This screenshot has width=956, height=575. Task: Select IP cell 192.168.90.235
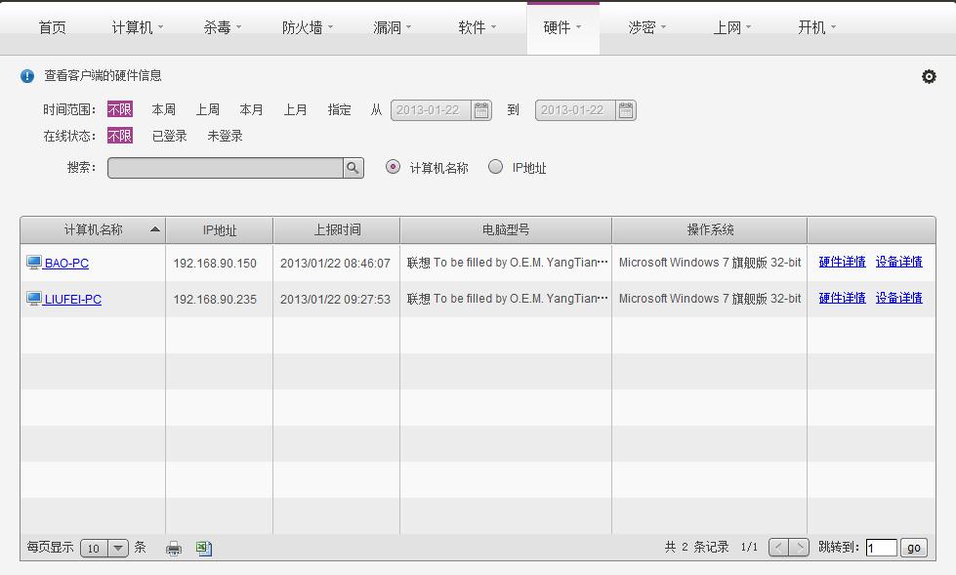(x=215, y=300)
